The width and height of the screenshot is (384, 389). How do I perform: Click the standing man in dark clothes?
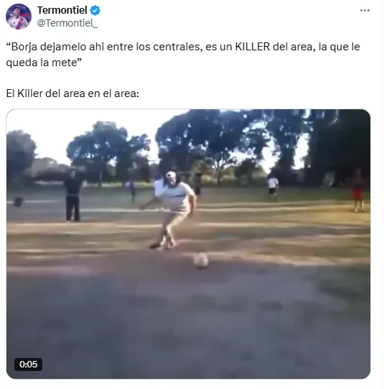click(x=72, y=195)
